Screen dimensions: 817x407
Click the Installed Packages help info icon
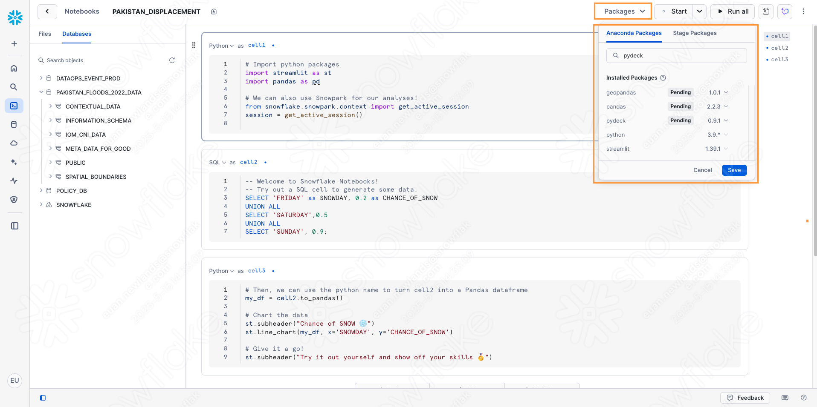(x=663, y=77)
